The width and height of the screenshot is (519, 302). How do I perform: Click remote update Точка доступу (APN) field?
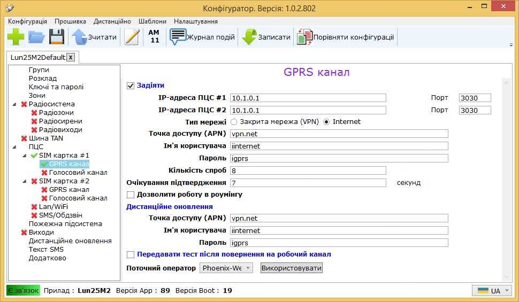[339, 218]
